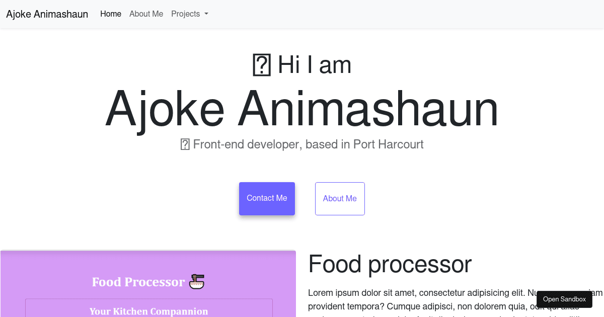Go to the Home nav link
Viewport: 604px width, 317px height.
pyautogui.click(x=111, y=14)
